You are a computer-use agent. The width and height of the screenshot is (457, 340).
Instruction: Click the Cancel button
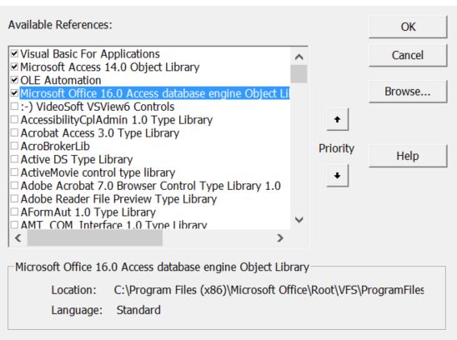click(408, 55)
